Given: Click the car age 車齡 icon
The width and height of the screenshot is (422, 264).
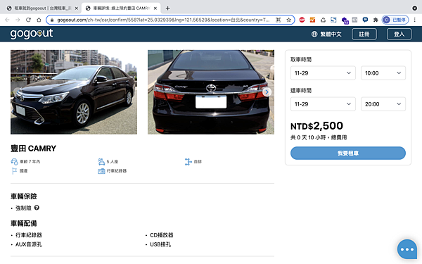Looking at the screenshot, I should point(14,162).
